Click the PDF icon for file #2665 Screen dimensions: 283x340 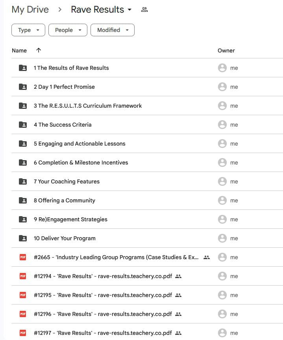[23, 257]
